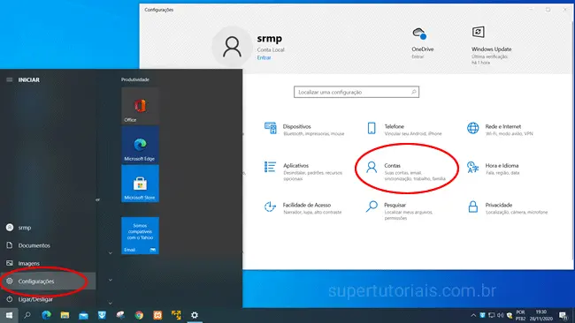Click the srmp user avatar in Settings
575x323 pixels.
232,47
